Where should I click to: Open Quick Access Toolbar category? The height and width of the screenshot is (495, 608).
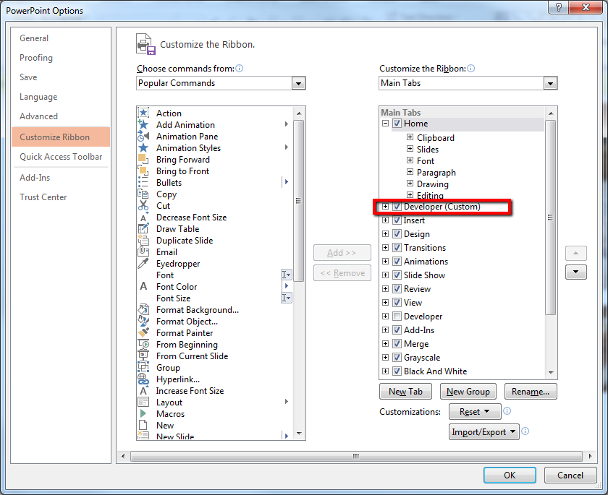coord(61,157)
